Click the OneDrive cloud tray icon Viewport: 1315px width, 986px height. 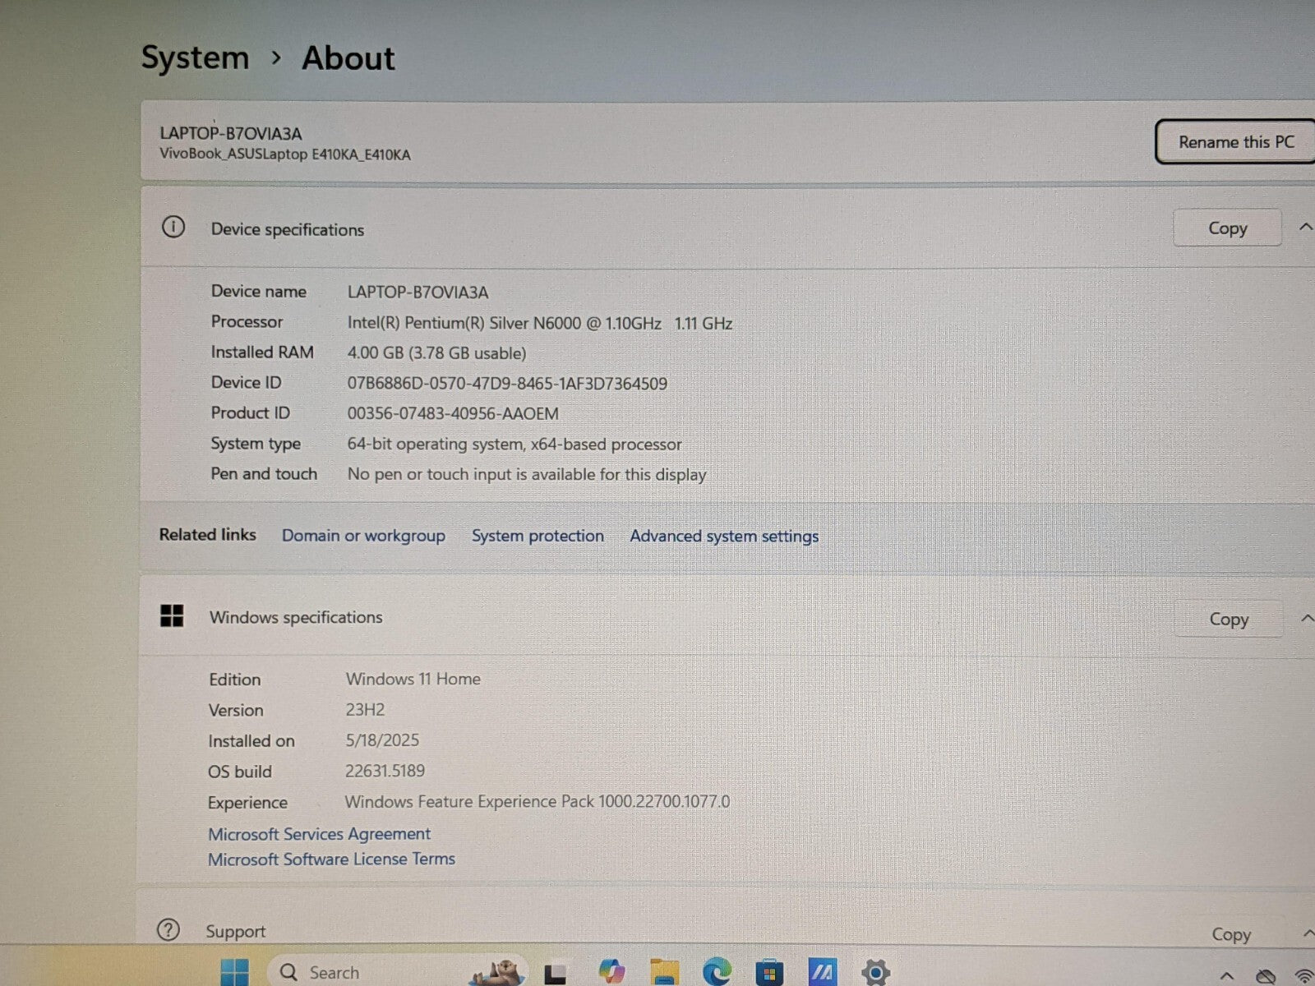pos(1266,976)
